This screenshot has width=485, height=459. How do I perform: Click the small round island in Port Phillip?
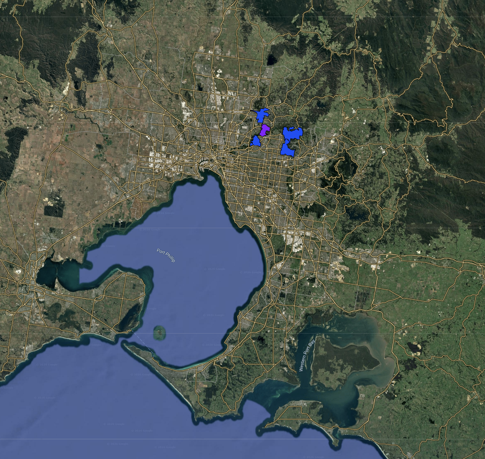pyautogui.click(x=159, y=333)
